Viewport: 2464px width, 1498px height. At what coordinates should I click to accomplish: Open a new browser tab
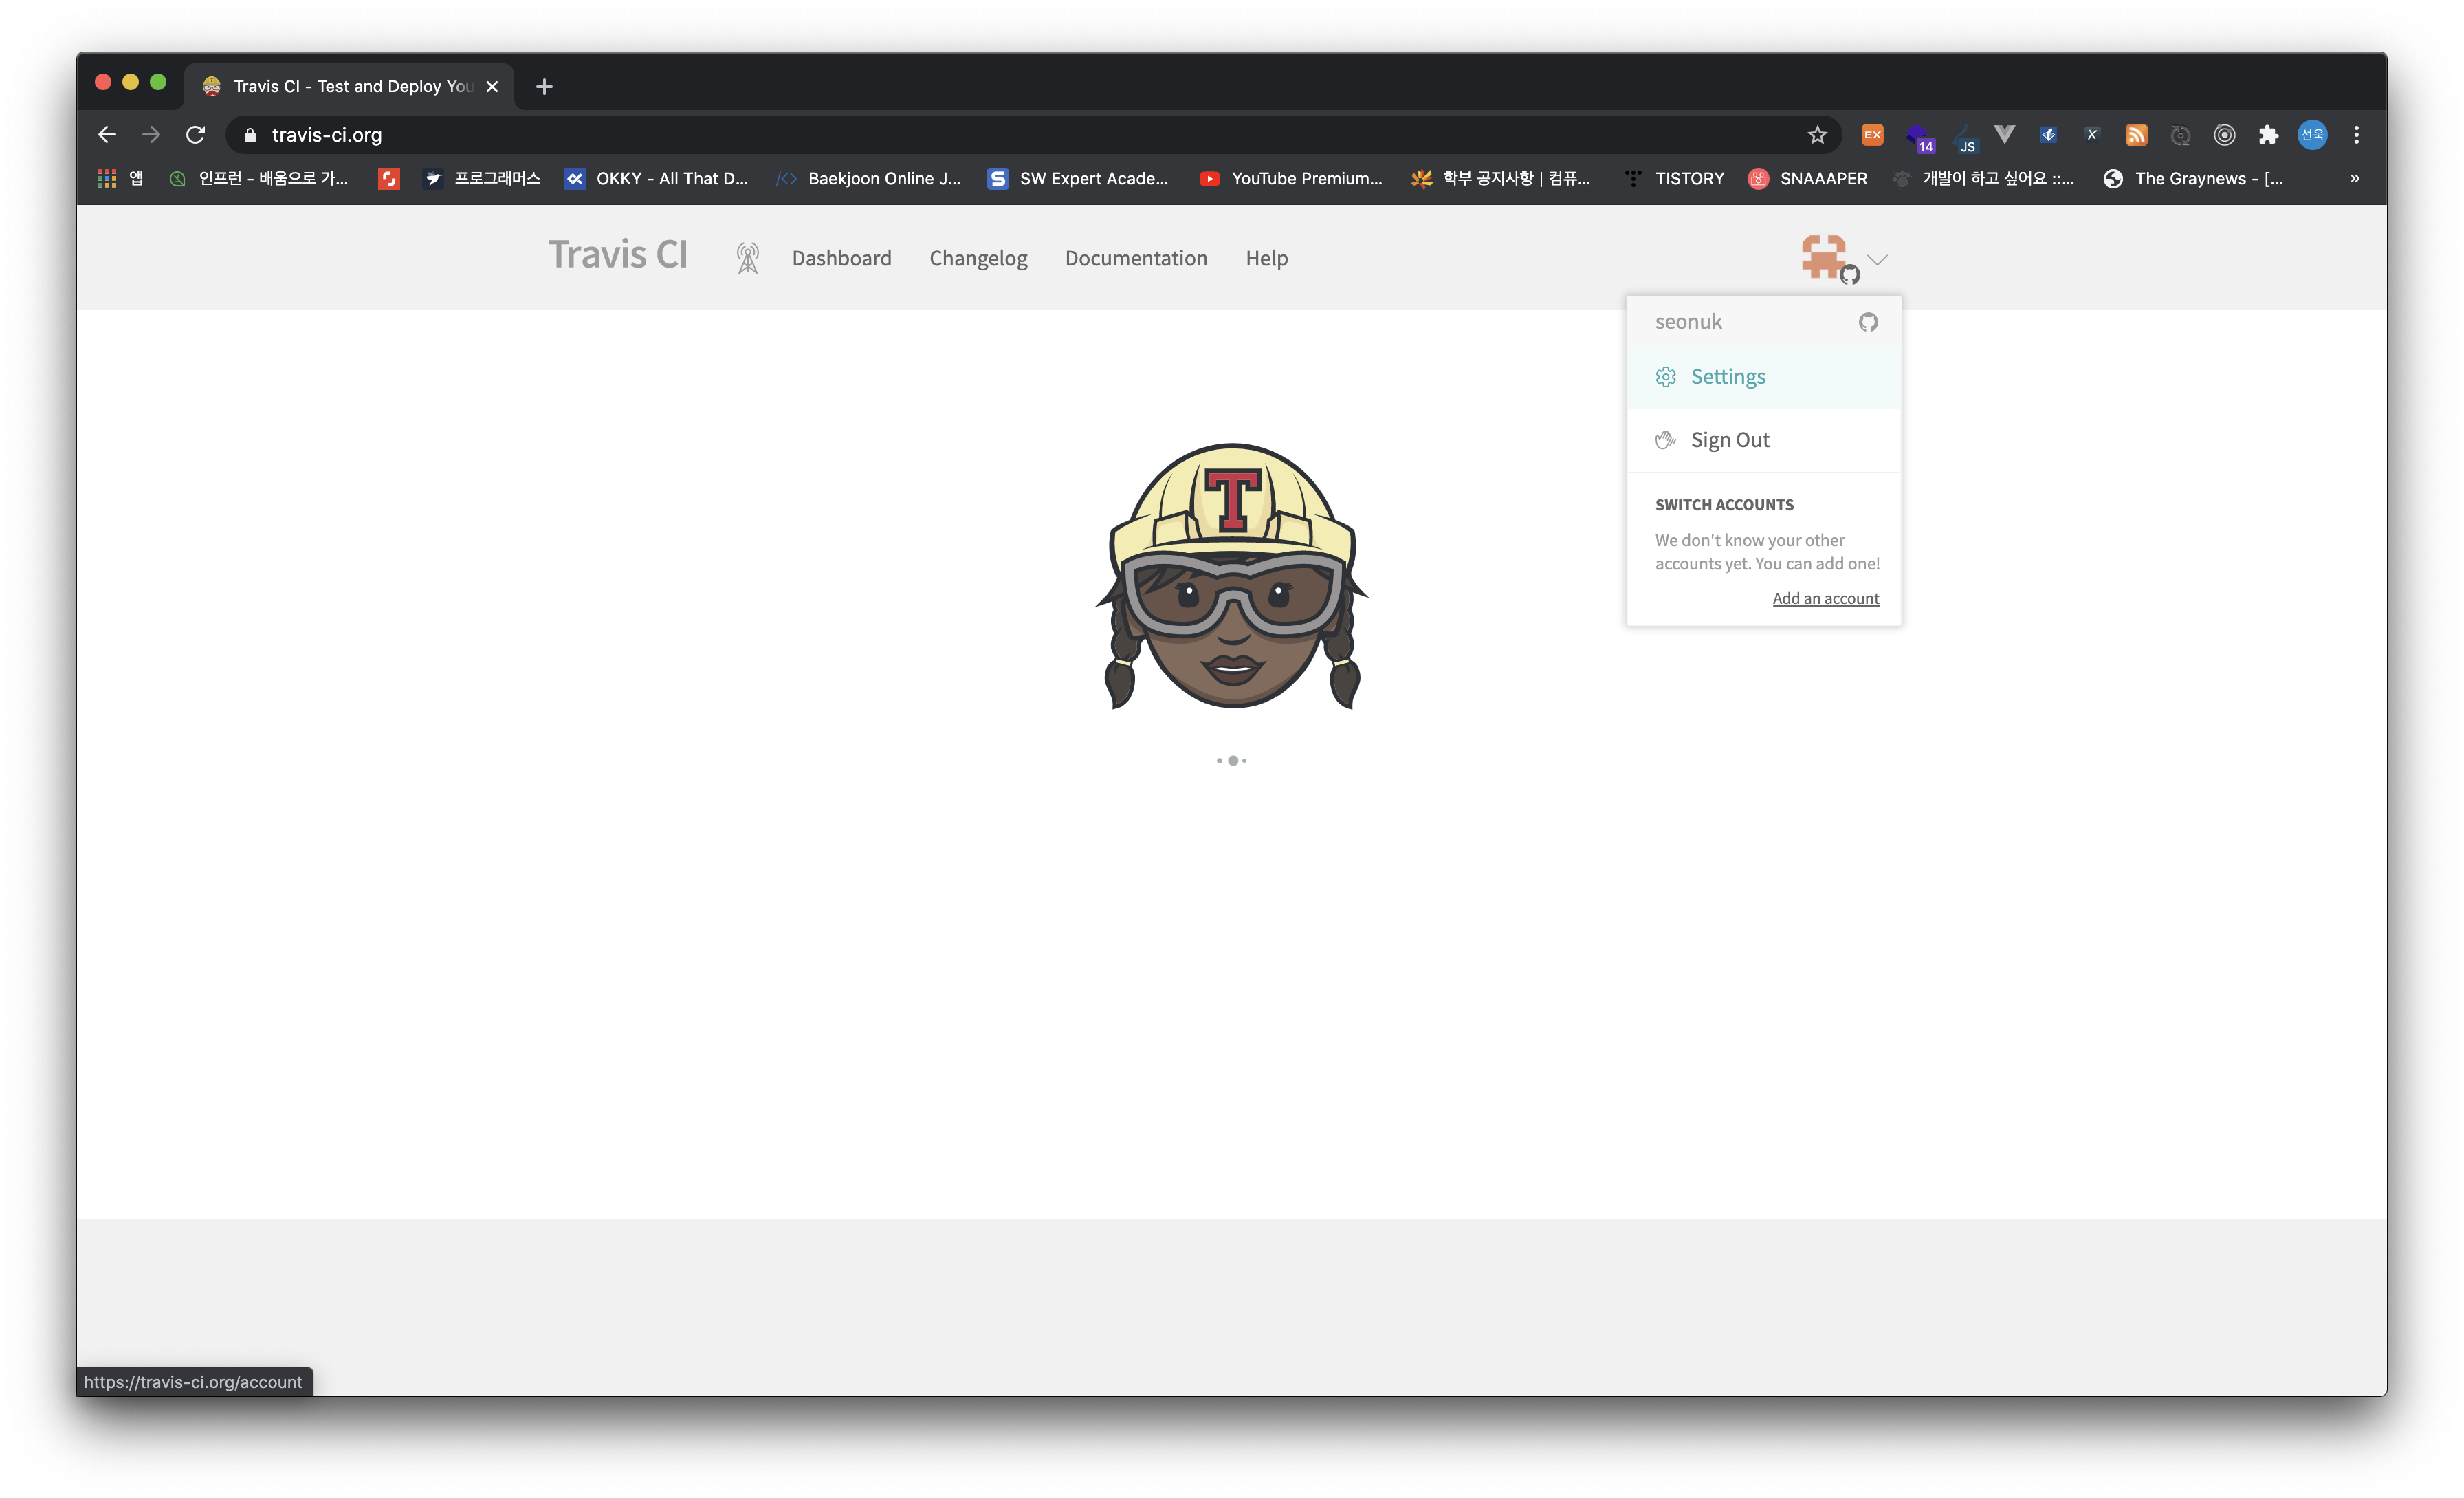coord(544,87)
